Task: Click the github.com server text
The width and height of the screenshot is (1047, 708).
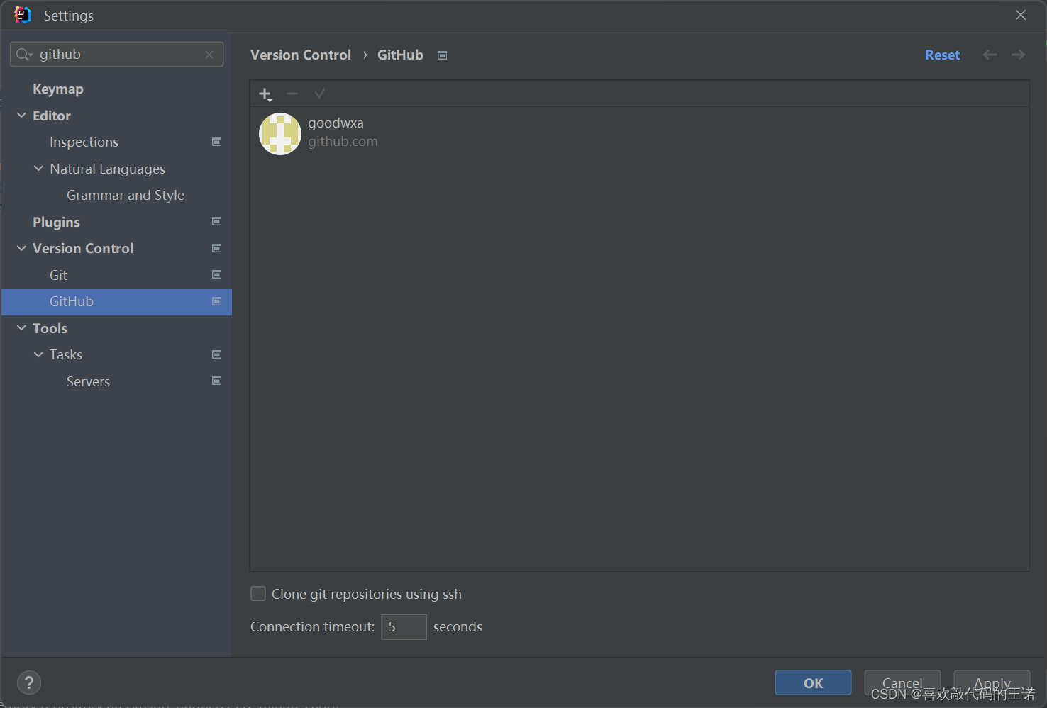Action: 343,142
